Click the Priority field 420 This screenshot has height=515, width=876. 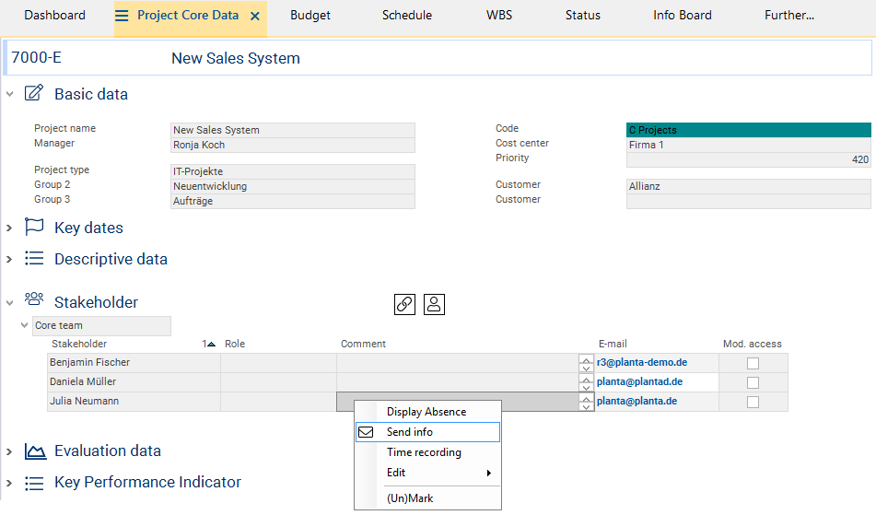pyautogui.click(x=749, y=159)
